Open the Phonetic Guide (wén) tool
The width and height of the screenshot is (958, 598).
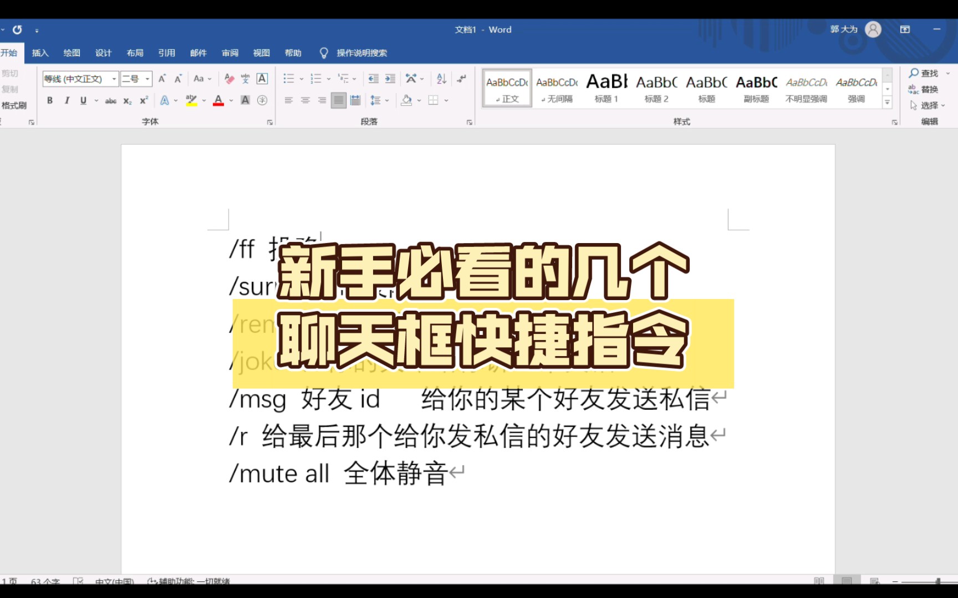(245, 79)
